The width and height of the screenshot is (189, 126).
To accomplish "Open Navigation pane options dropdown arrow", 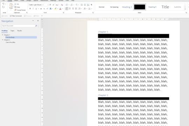I will 33,21.
